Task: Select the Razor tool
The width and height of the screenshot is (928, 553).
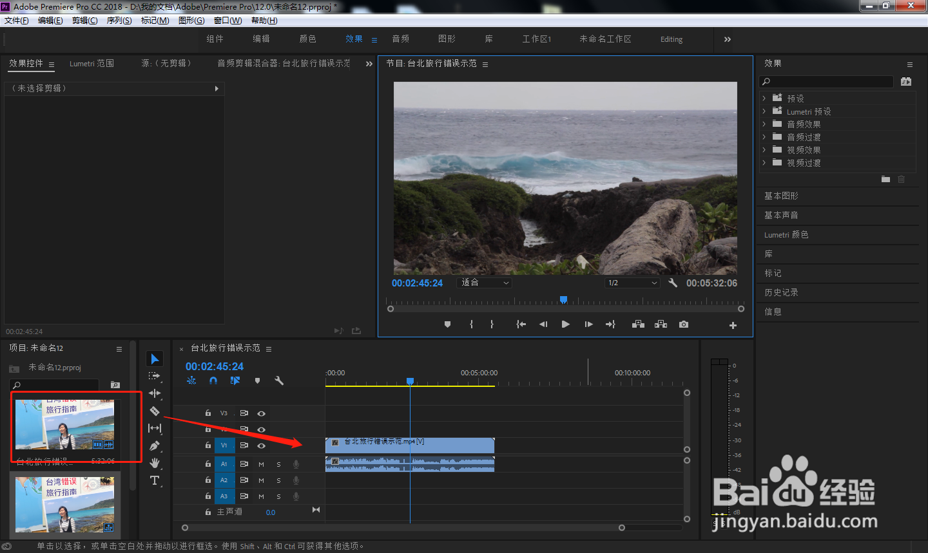Action: click(155, 411)
